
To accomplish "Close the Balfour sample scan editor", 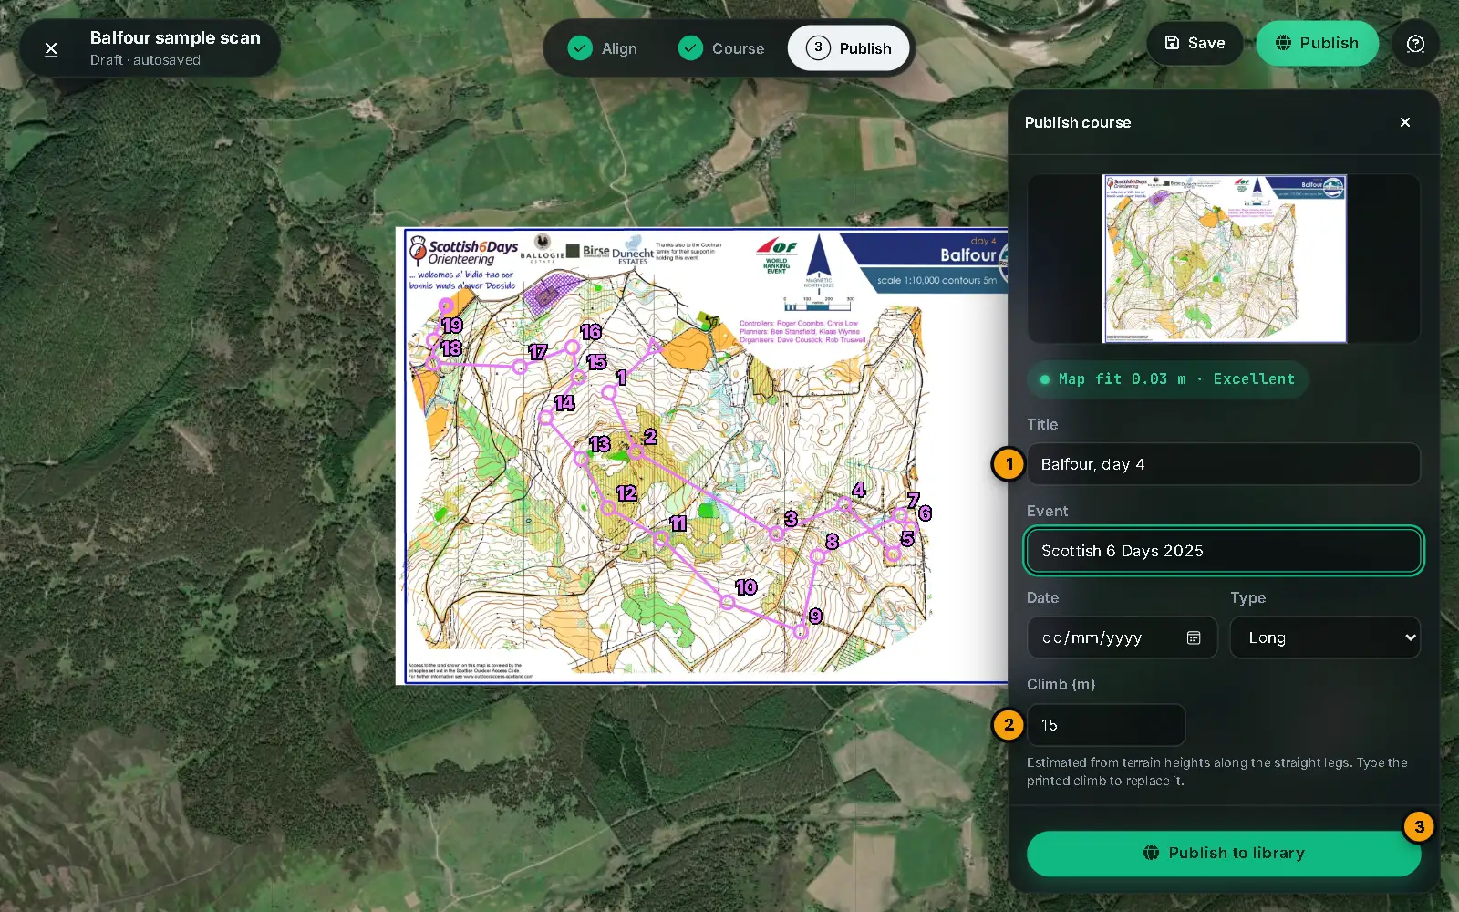I will click(x=51, y=48).
